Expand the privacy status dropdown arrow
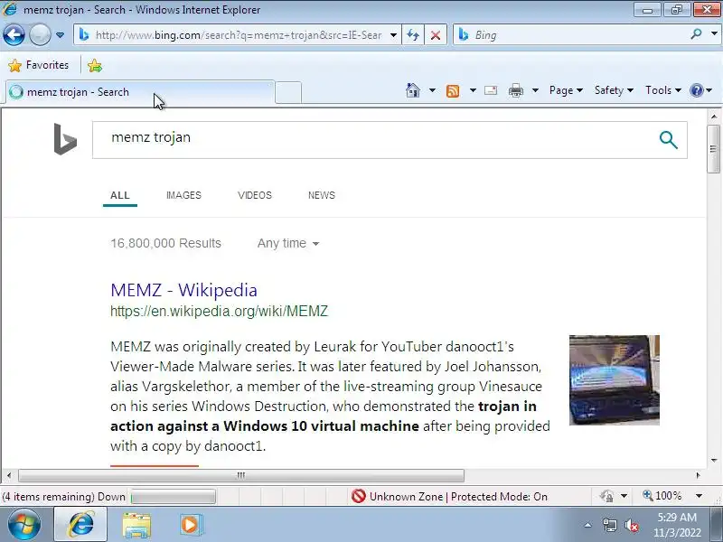 (624, 496)
